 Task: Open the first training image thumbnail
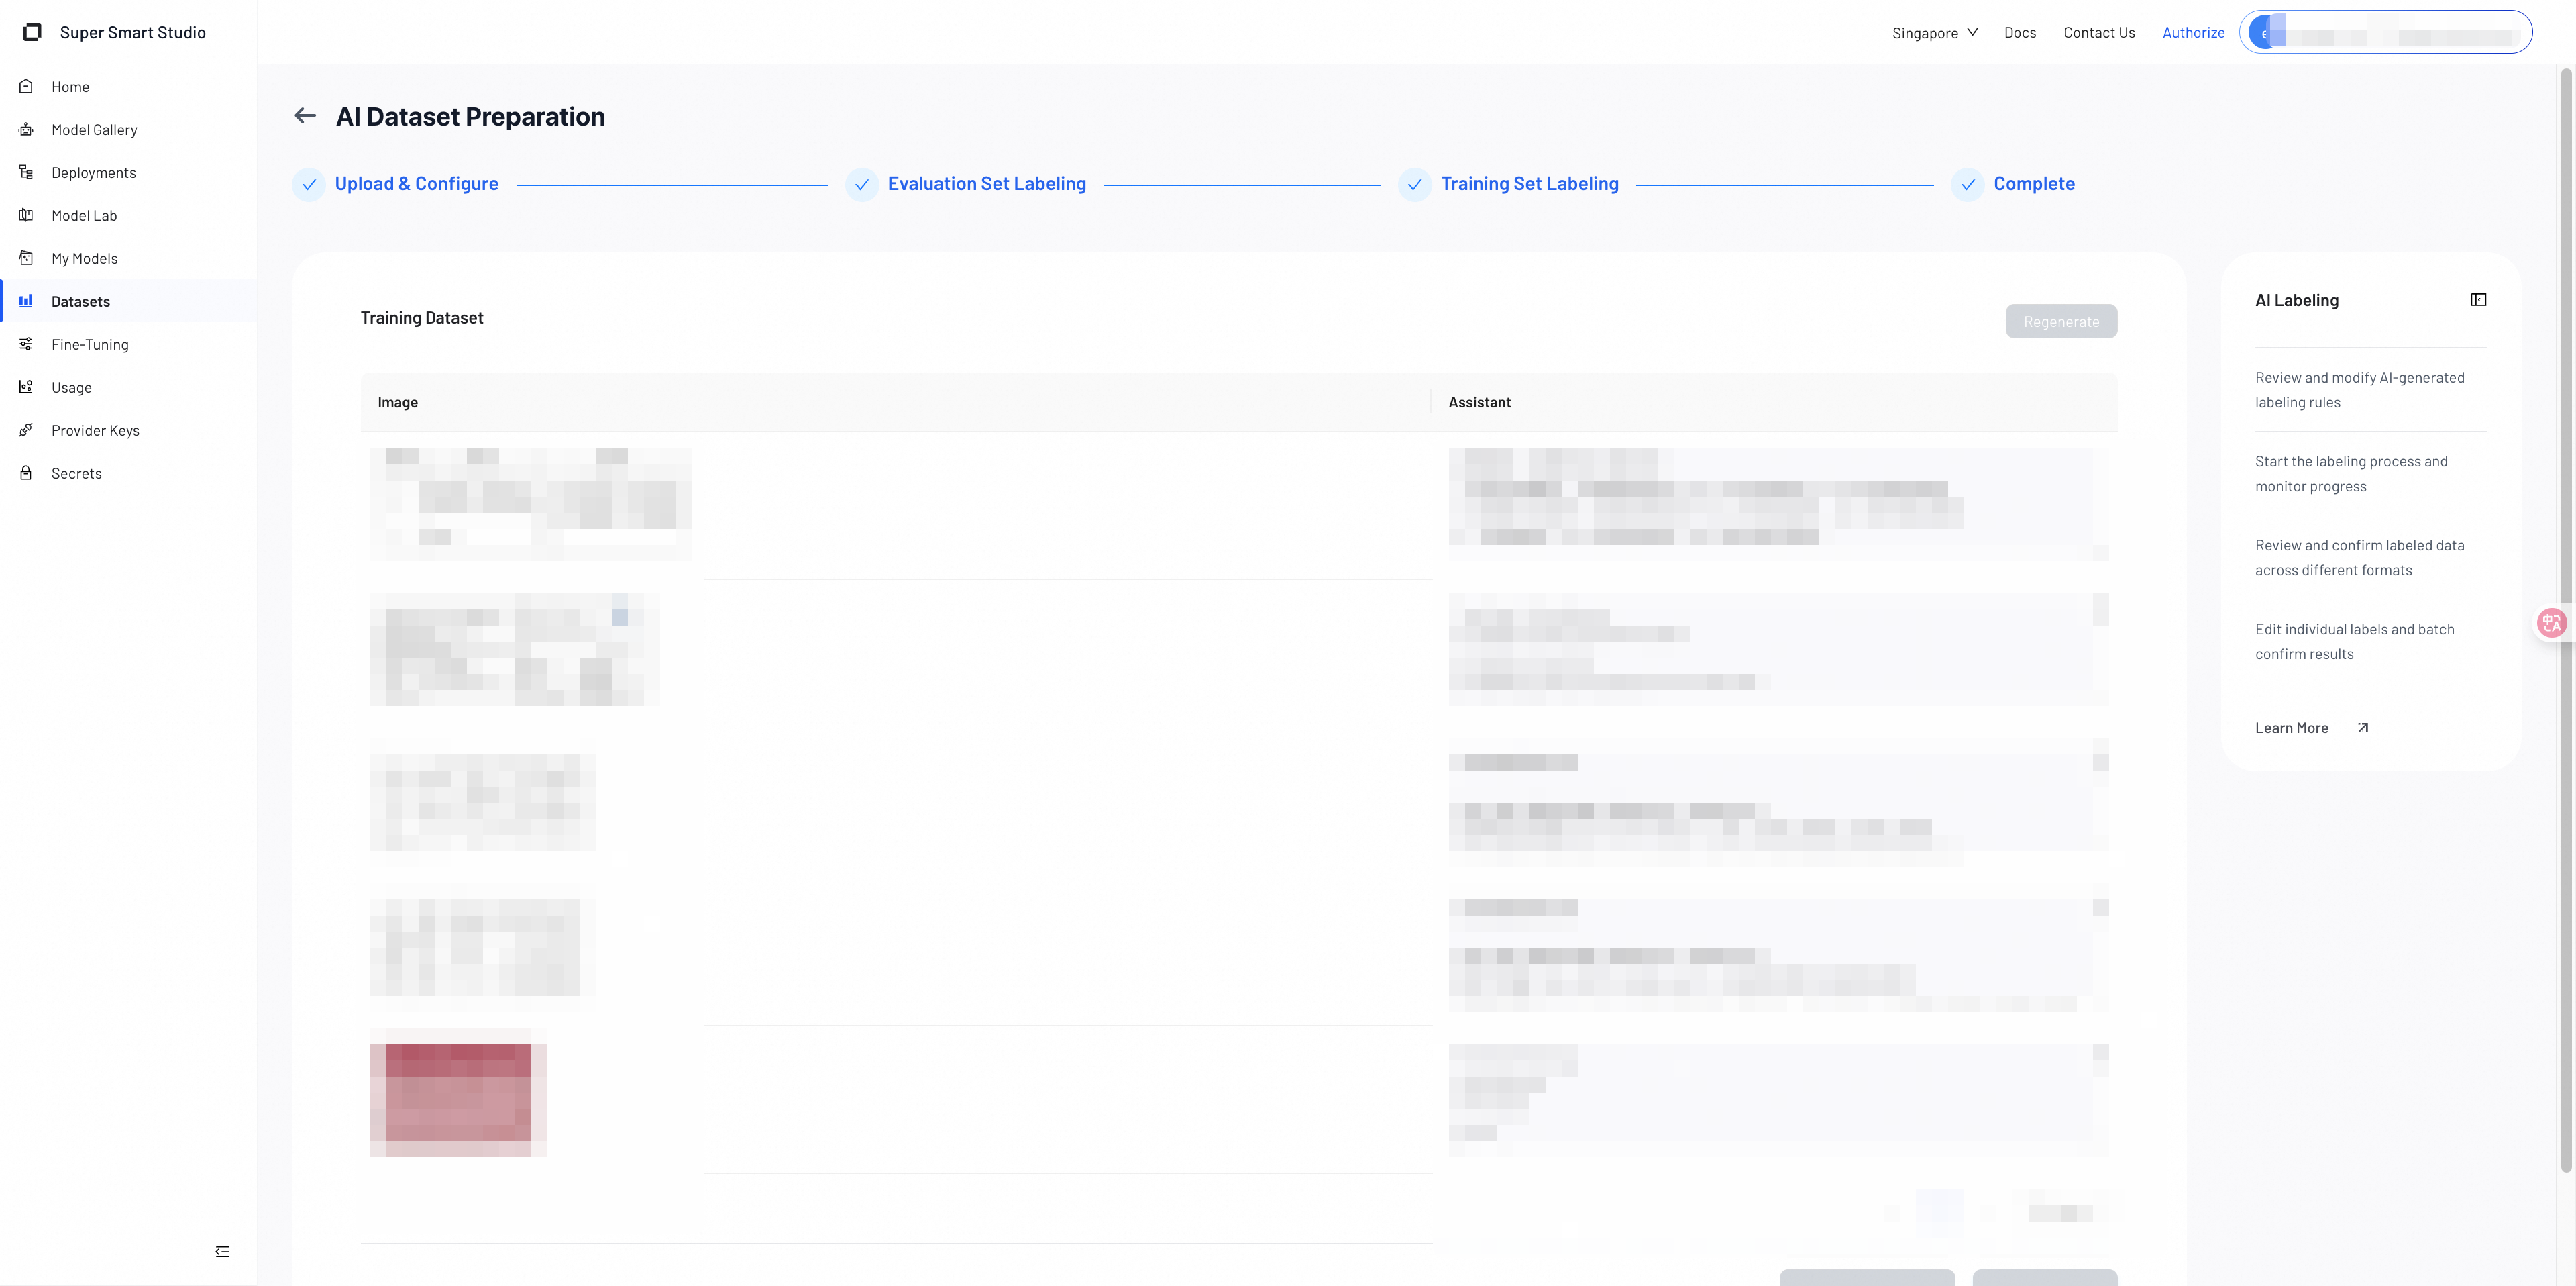coord(531,504)
